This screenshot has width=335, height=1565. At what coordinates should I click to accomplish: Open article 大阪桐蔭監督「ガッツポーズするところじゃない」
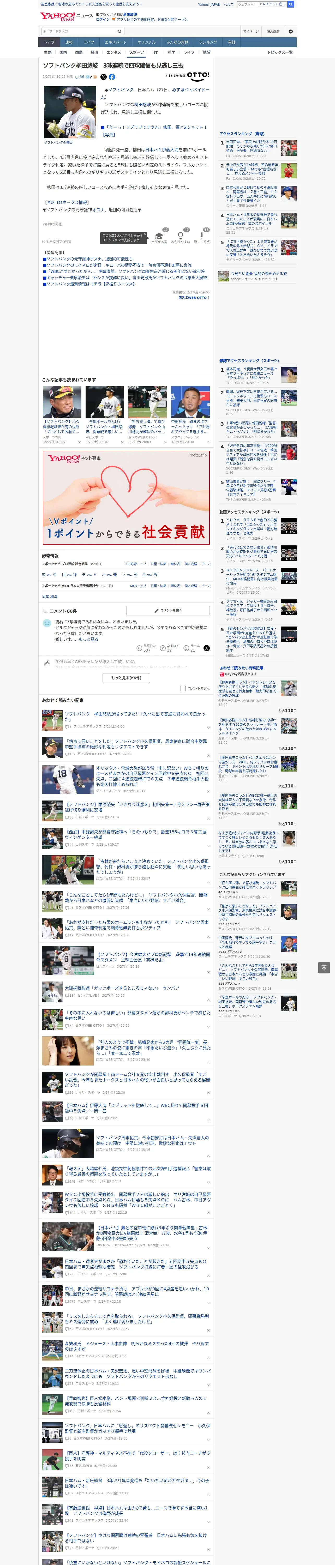[122, 988]
